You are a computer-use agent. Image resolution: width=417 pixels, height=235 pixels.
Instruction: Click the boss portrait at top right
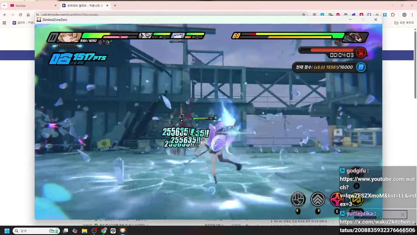(356, 37)
